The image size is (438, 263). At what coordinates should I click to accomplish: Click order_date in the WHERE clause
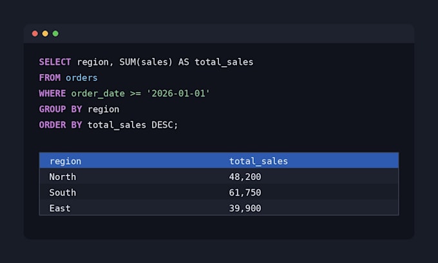(98, 93)
